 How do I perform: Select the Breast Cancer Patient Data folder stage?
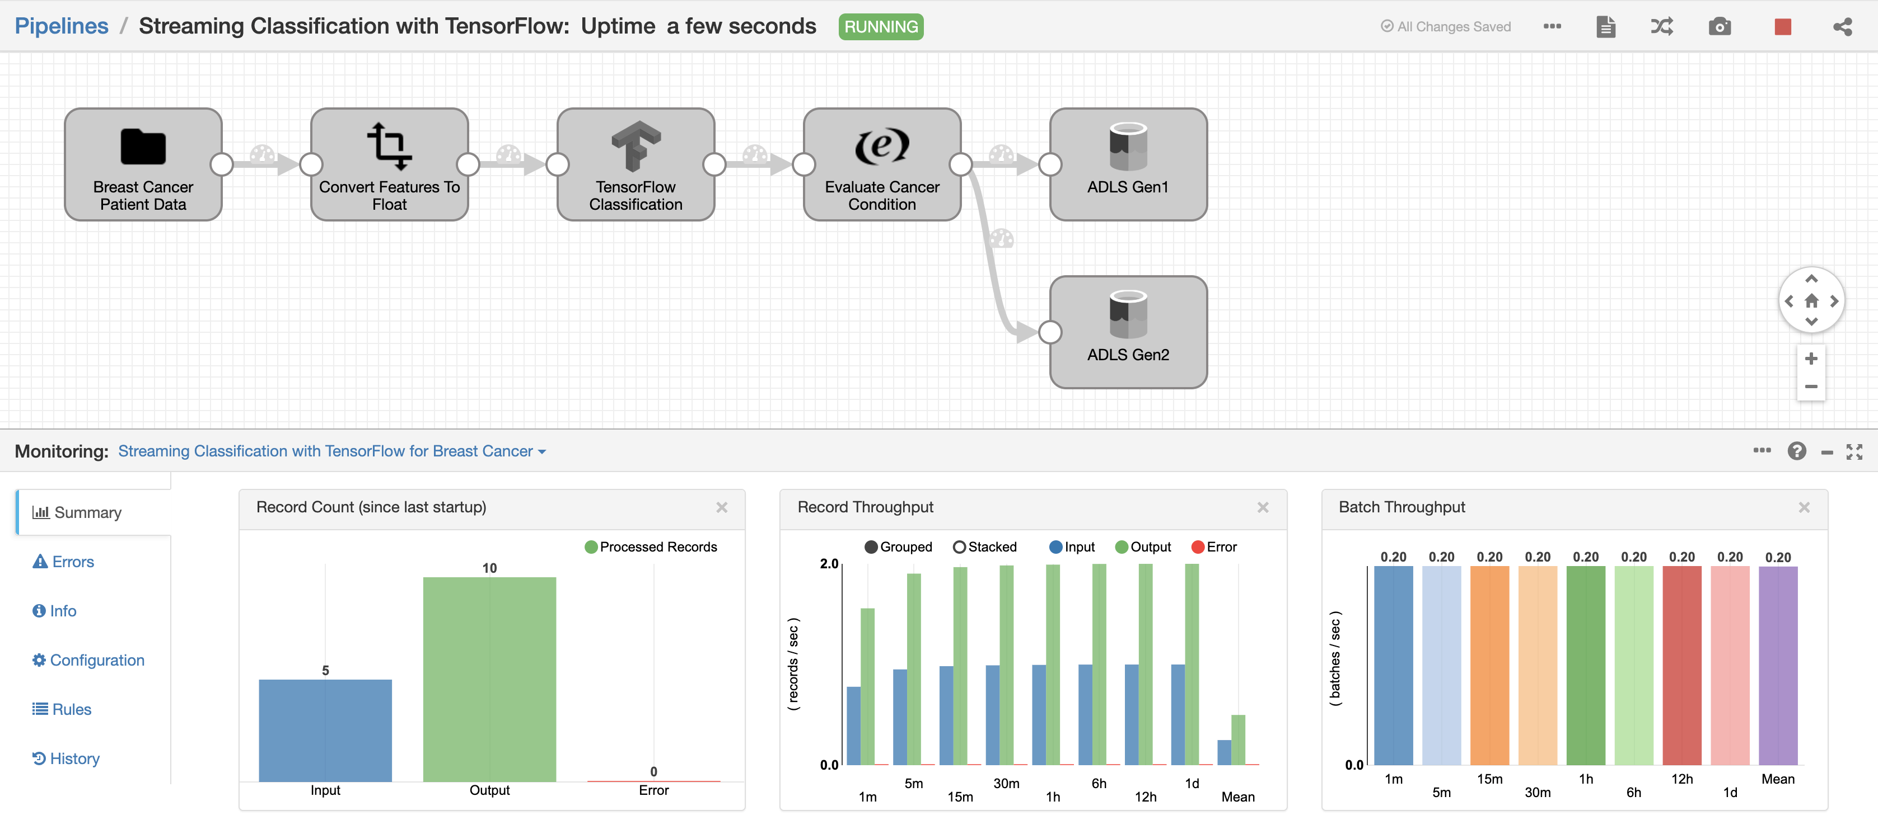[143, 164]
